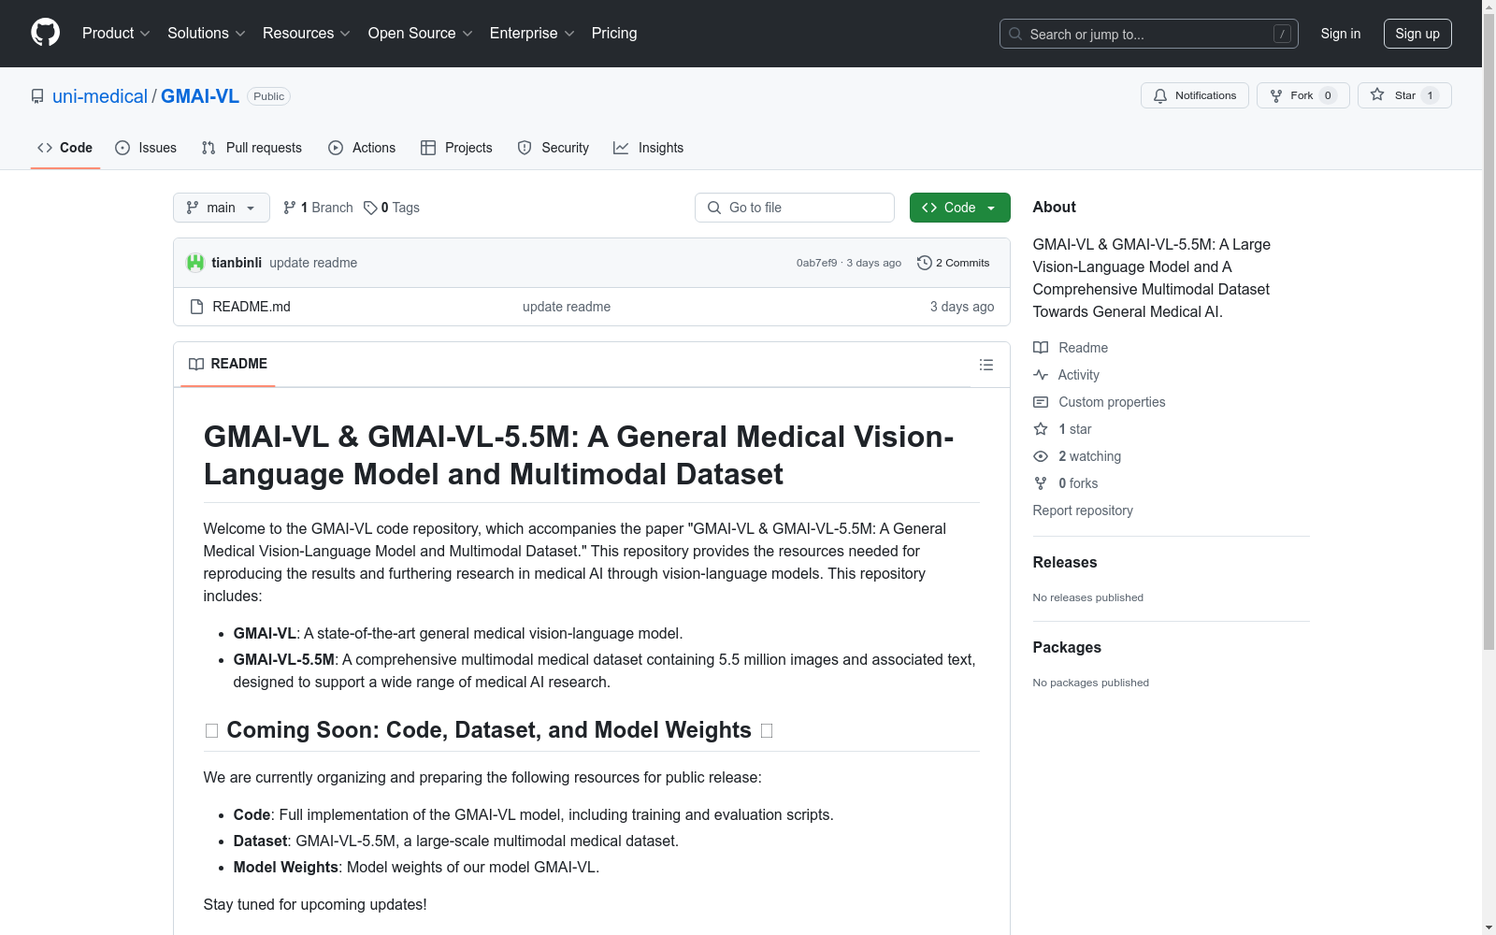The image size is (1496, 935).
Task: Open the Projects tab
Action: (456, 148)
